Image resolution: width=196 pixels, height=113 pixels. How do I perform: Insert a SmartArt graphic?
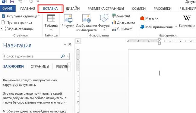click(121, 16)
